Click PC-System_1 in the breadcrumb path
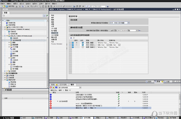 (69, 9)
